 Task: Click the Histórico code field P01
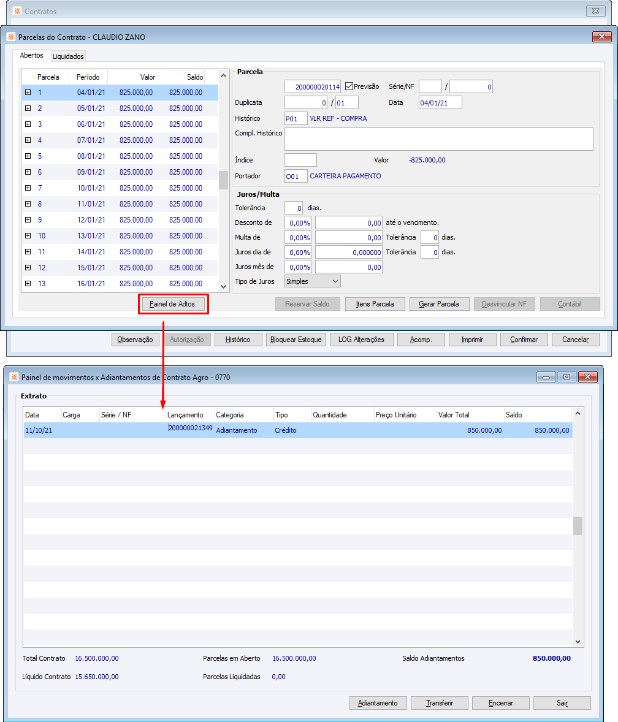pos(296,118)
